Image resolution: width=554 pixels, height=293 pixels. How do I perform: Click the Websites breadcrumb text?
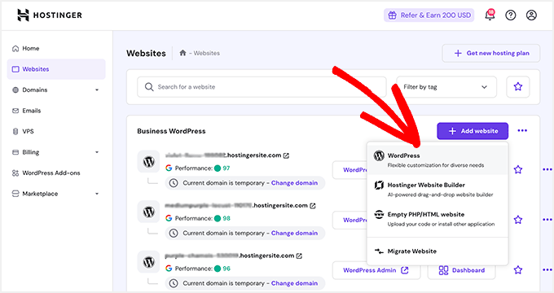click(207, 53)
